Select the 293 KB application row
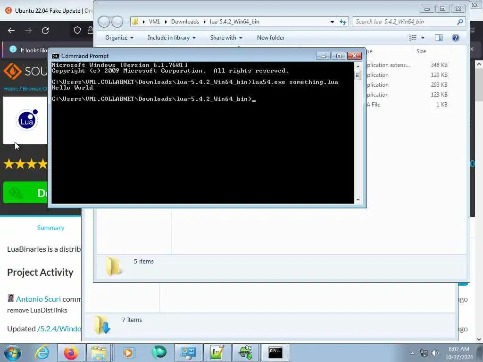Image resolution: width=483 pixels, height=362 pixels. coord(407,85)
